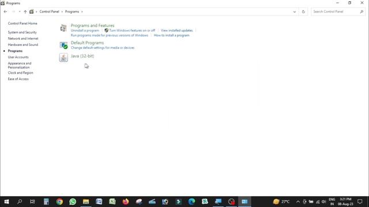Expand the chevron after Programs breadcrumb
The height and width of the screenshot is (207, 369).
pyautogui.click(x=82, y=11)
